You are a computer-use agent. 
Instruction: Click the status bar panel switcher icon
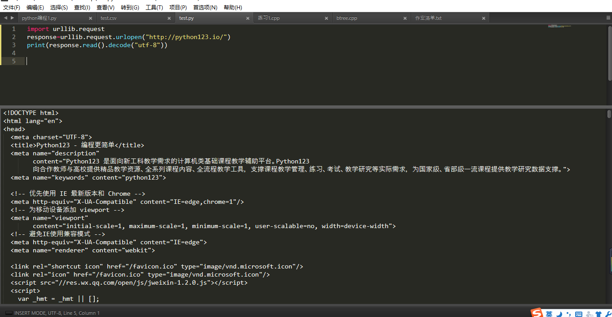[x=9, y=313]
